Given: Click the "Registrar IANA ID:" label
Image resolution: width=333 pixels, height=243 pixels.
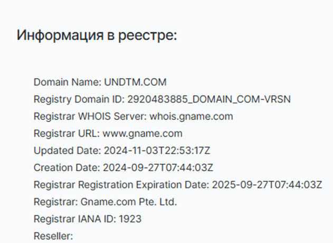Looking at the screenshot, I should [67, 219].
